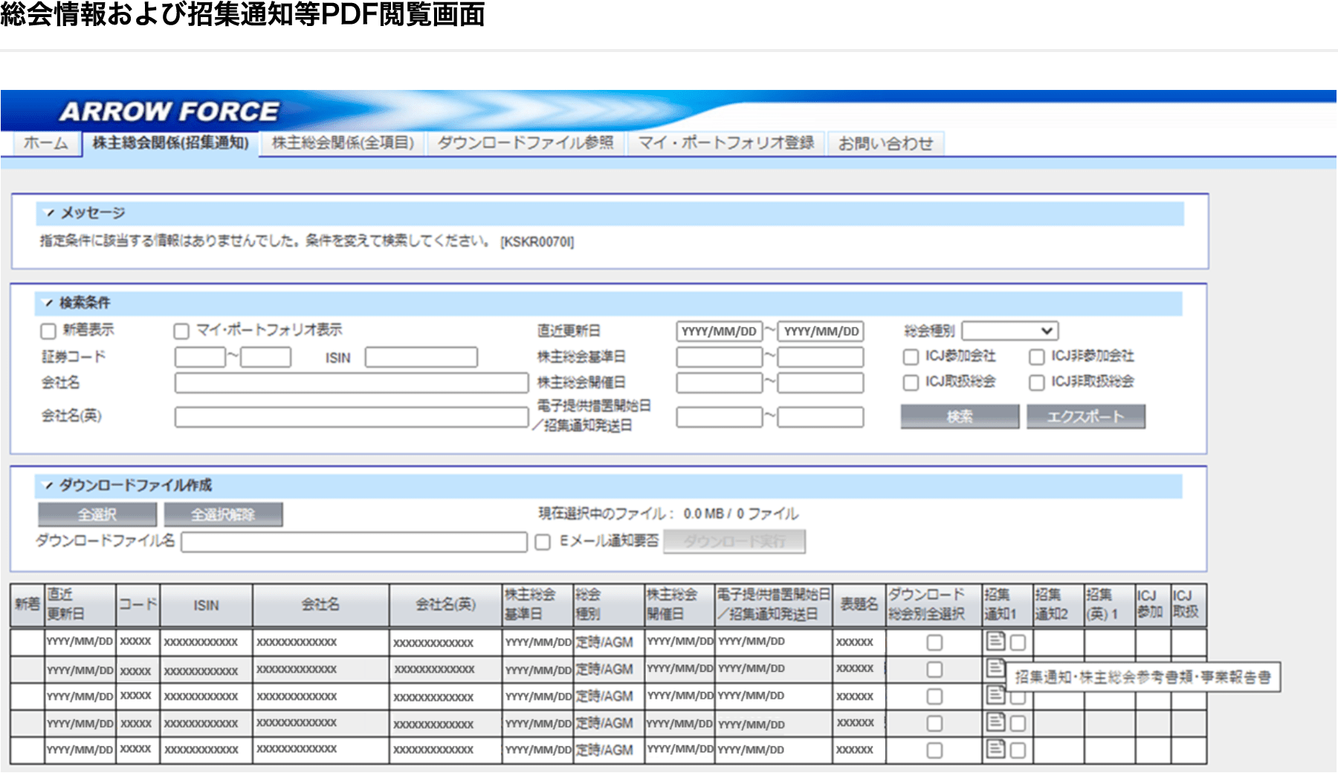This screenshot has width=1338, height=773.
Task: Toggle マイ・ポートフォリオ表示 checkbox
Action: [x=181, y=331]
